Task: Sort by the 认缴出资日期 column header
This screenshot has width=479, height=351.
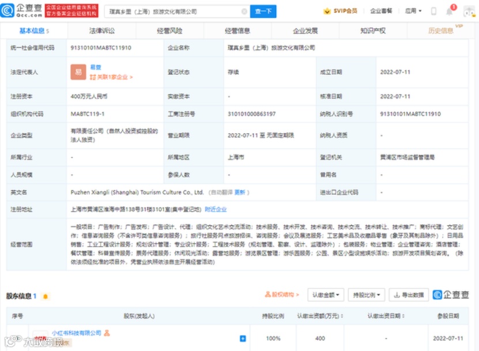Action: tap(386, 316)
